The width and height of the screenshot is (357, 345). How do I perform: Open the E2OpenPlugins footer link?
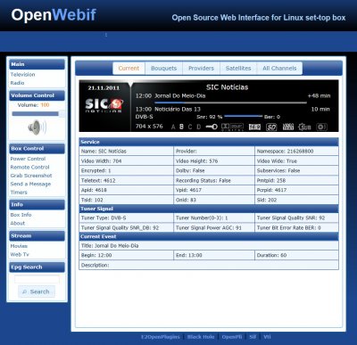160,337
